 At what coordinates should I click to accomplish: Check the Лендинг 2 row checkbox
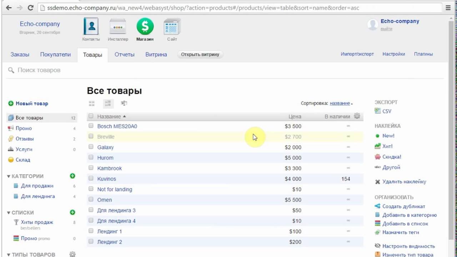tap(91, 242)
